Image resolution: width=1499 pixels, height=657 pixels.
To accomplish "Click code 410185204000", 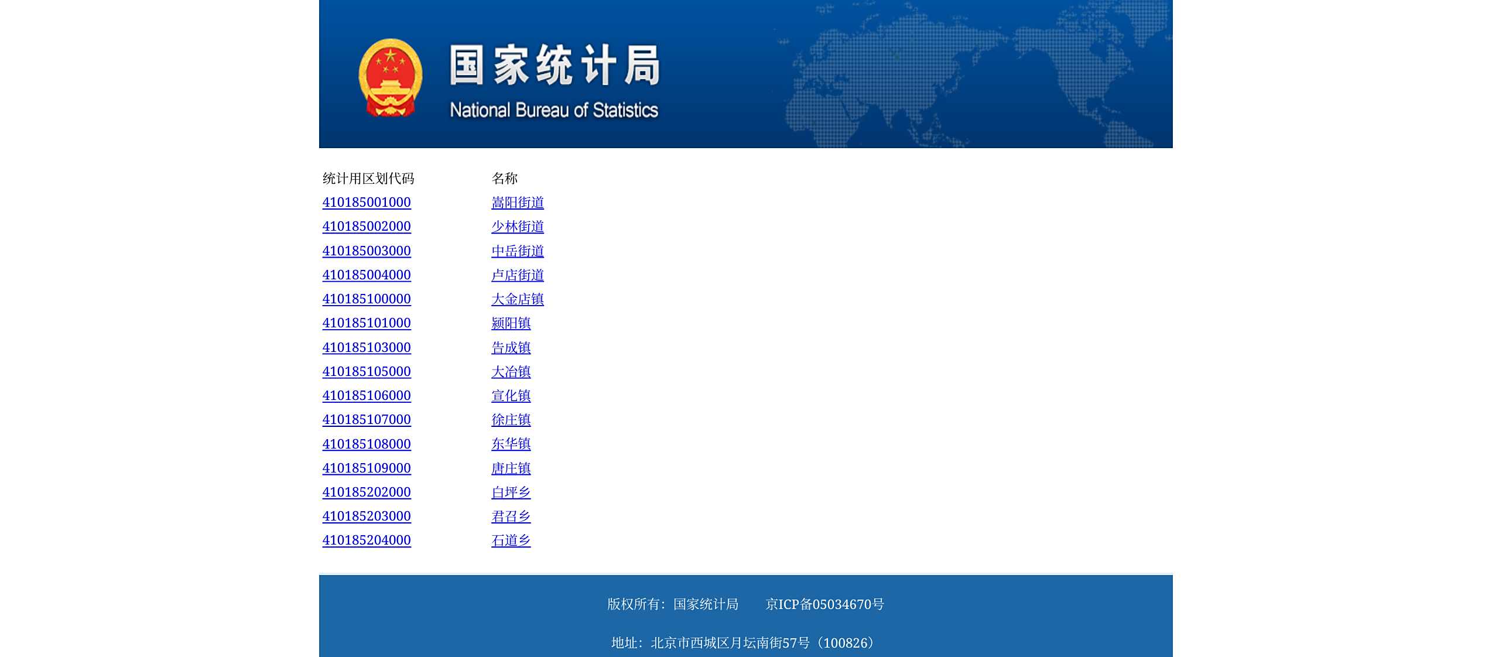I will [367, 540].
